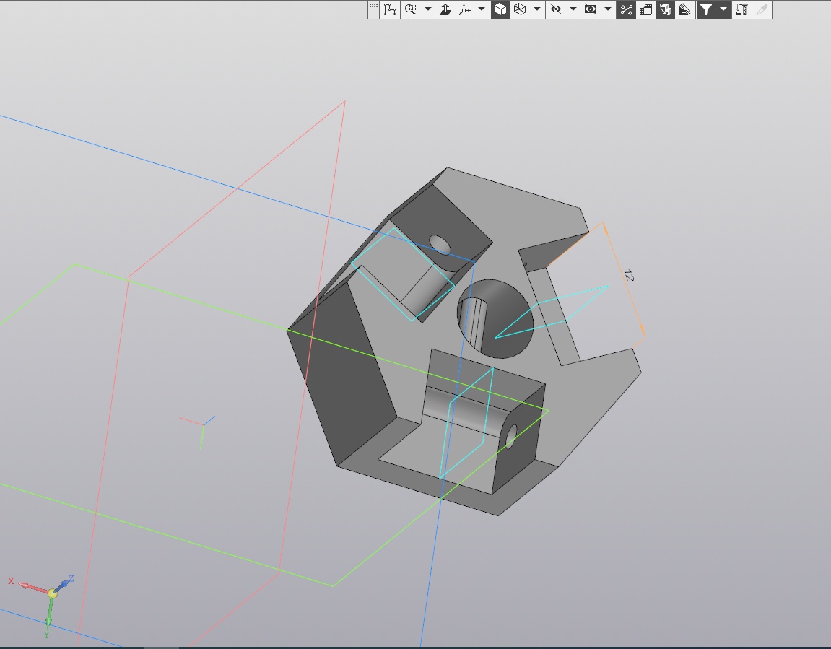
Task: Click the funnel filter icon
Action: tap(705, 9)
